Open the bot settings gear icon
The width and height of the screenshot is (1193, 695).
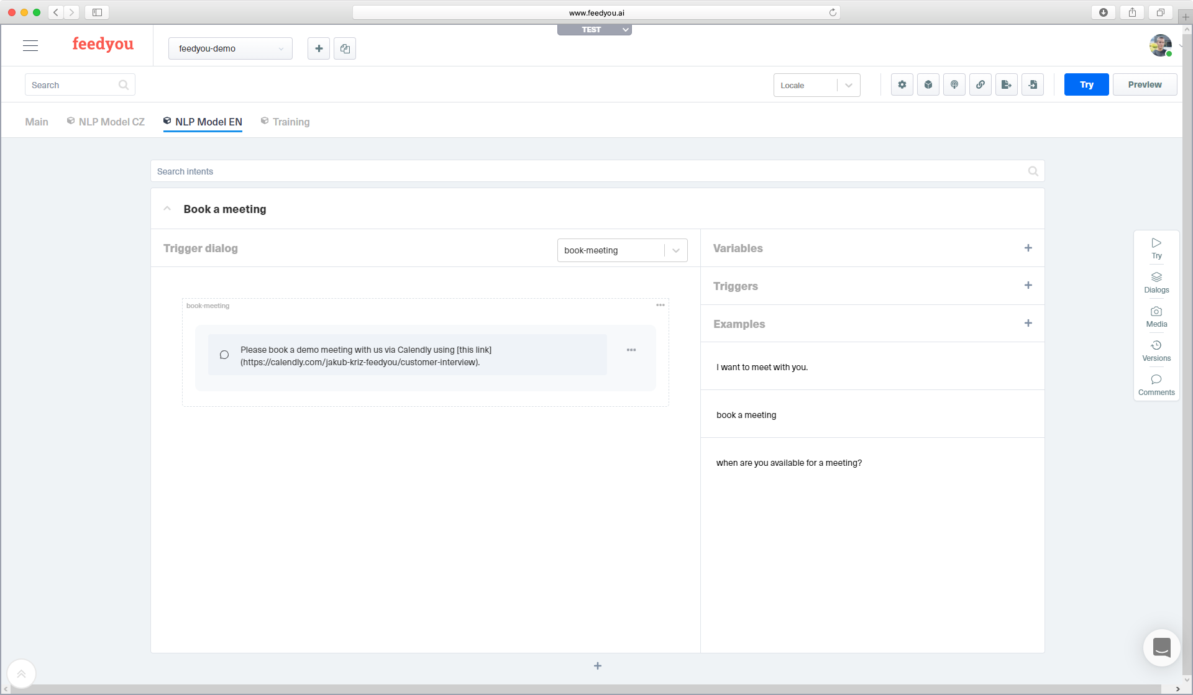pyautogui.click(x=902, y=84)
